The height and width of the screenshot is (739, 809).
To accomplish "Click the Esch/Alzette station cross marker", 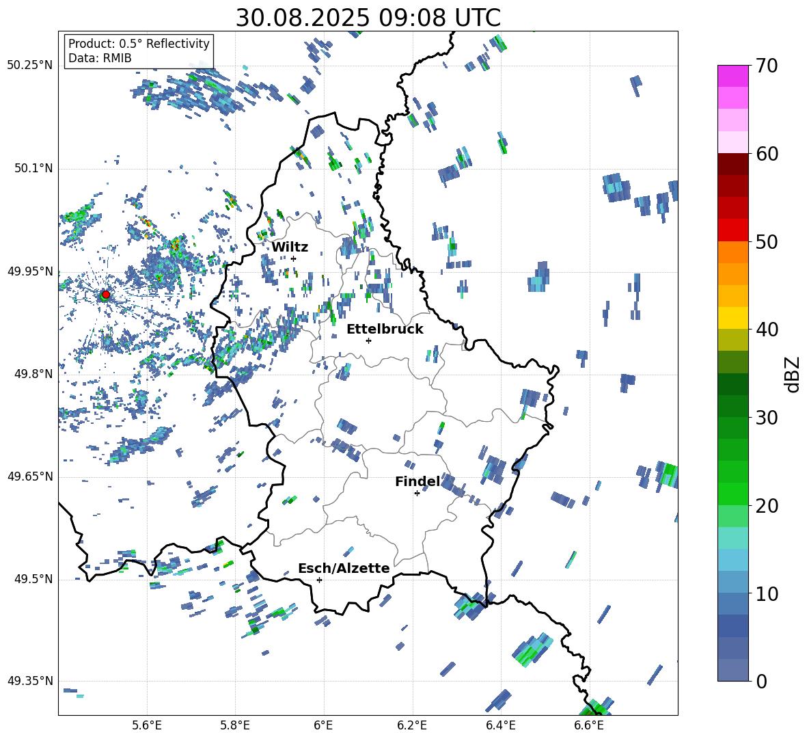I will point(319,580).
